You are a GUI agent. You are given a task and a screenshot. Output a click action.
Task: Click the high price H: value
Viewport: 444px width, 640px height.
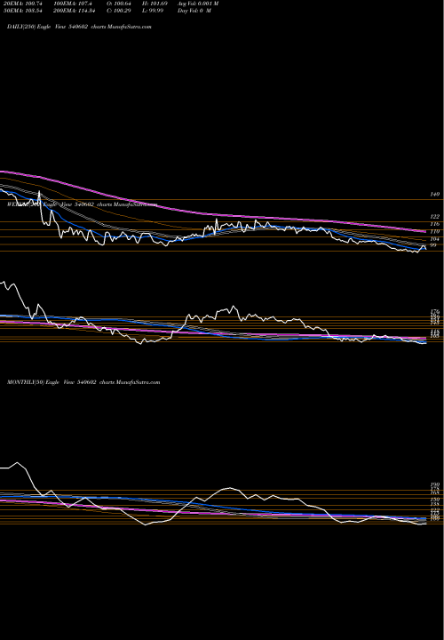(155, 4)
